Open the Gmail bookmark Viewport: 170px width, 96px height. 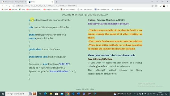tap(5, 10)
